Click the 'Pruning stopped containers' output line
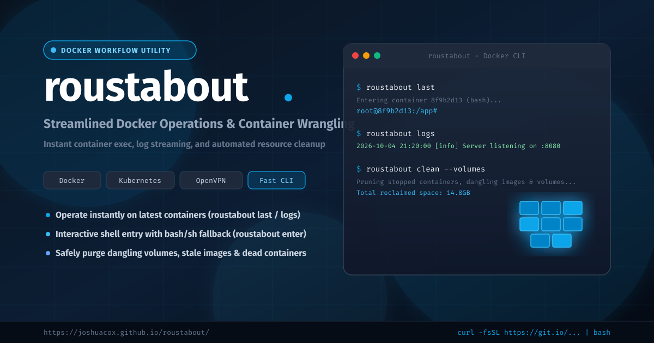654x343 pixels. point(466,182)
